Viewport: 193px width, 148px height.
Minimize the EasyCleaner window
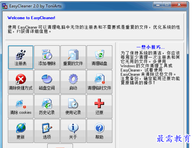(x=158, y=5)
